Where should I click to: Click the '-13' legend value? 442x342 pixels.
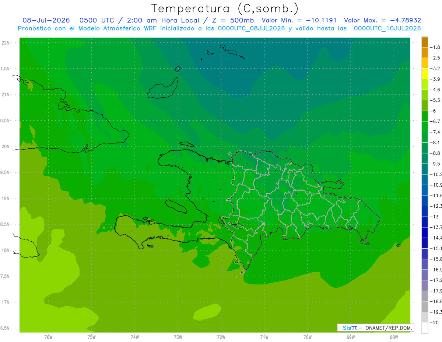tap(435, 217)
